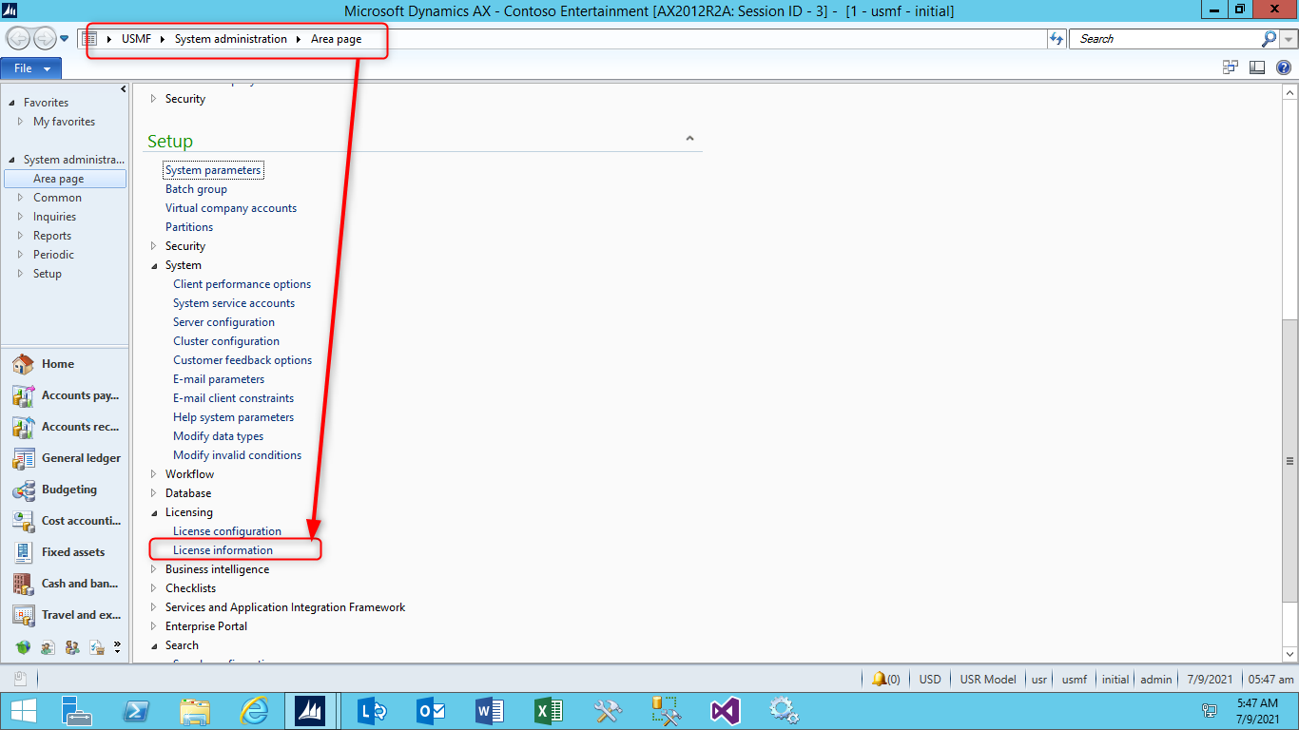Click System administration in the breadcrumb
This screenshot has width=1299, height=730.
click(x=230, y=39)
